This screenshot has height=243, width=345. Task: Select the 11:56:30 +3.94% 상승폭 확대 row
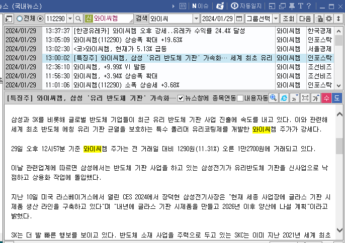point(169,76)
